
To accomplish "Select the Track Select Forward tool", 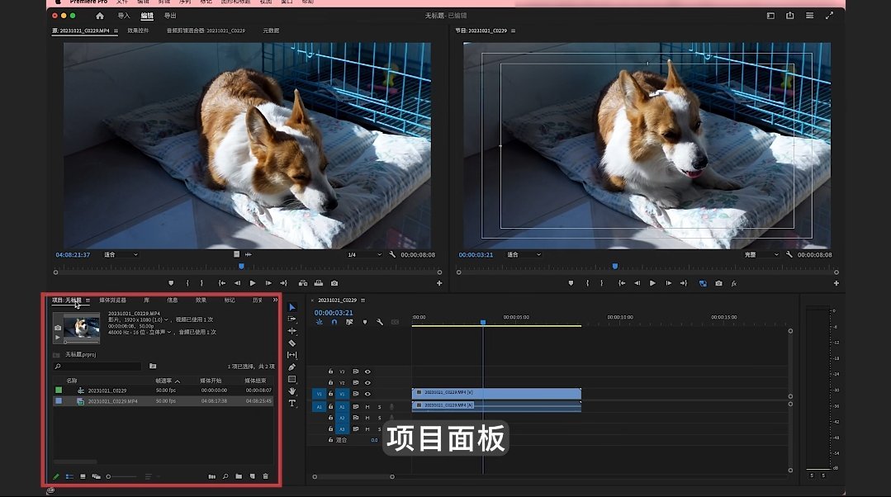I will pos(292,319).
